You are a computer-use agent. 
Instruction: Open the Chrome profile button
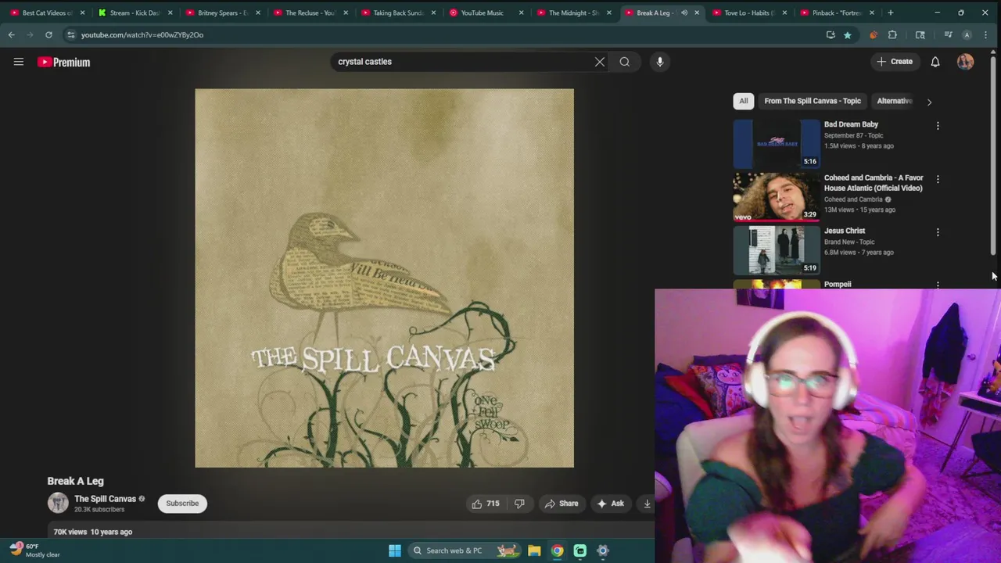click(x=967, y=34)
